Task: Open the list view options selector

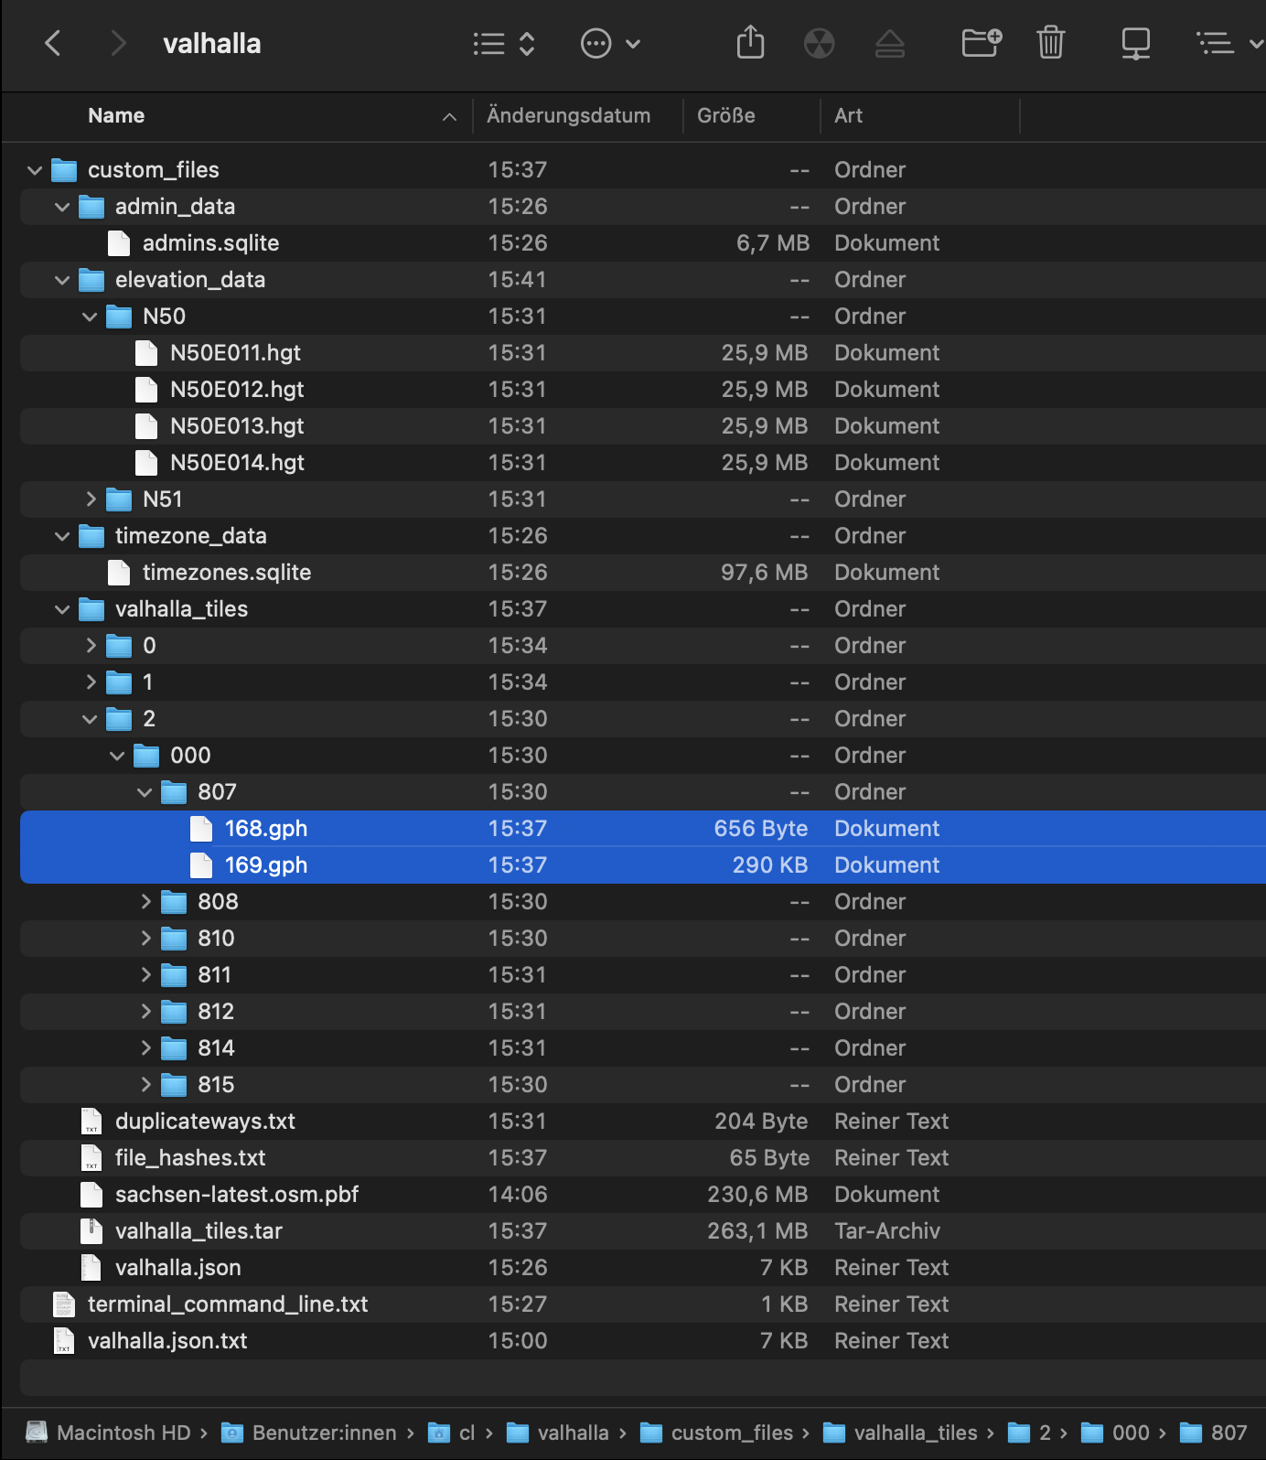Action: click(x=503, y=43)
